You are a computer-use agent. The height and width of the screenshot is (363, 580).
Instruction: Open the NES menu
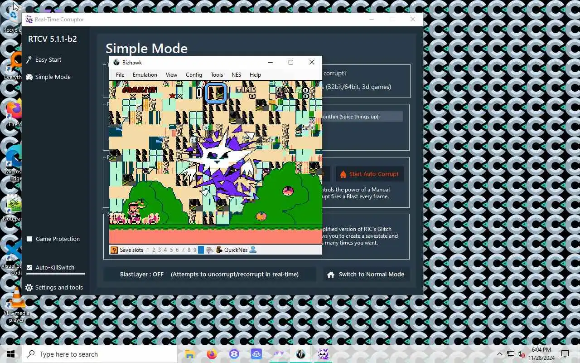click(236, 75)
